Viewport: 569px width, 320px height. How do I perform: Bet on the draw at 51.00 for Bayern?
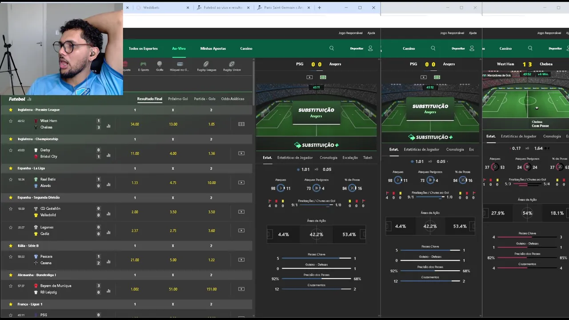click(x=173, y=289)
